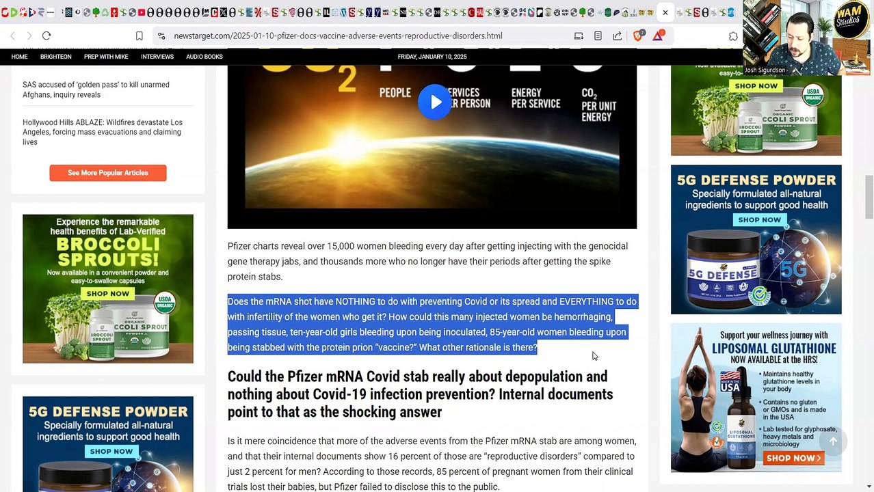874x492 pixels.
Task: Open the SAS 'golden pass' article link
Action: pyautogui.click(x=96, y=90)
